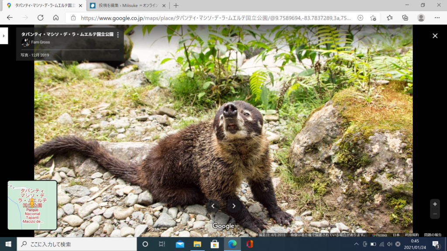Add this page to favorites
The width and height of the screenshot is (447, 251).
click(373, 18)
